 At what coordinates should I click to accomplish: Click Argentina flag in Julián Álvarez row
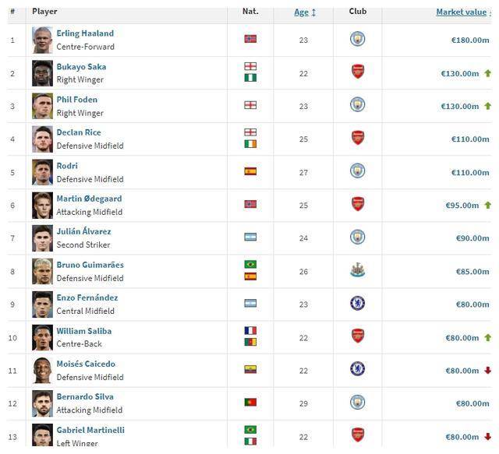tap(250, 237)
